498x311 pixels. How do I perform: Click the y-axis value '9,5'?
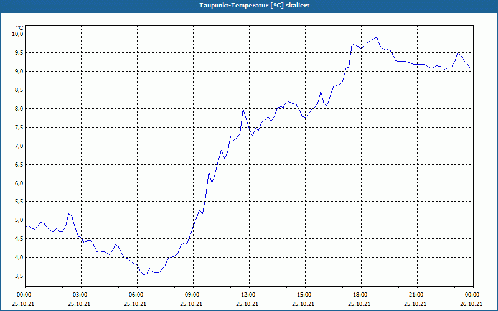point(19,53)
